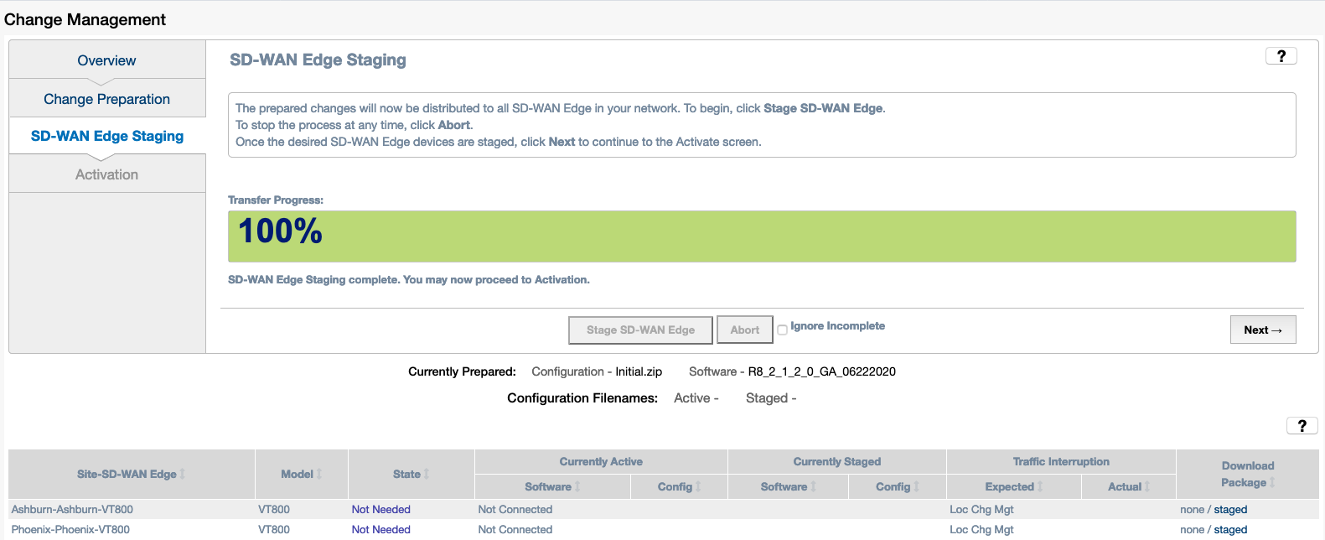Viewport: 1325px width, 540px height.
Task: Click Not Needed state for Phoenix-Phoenix-VT800
Action: tap(380, 529)
